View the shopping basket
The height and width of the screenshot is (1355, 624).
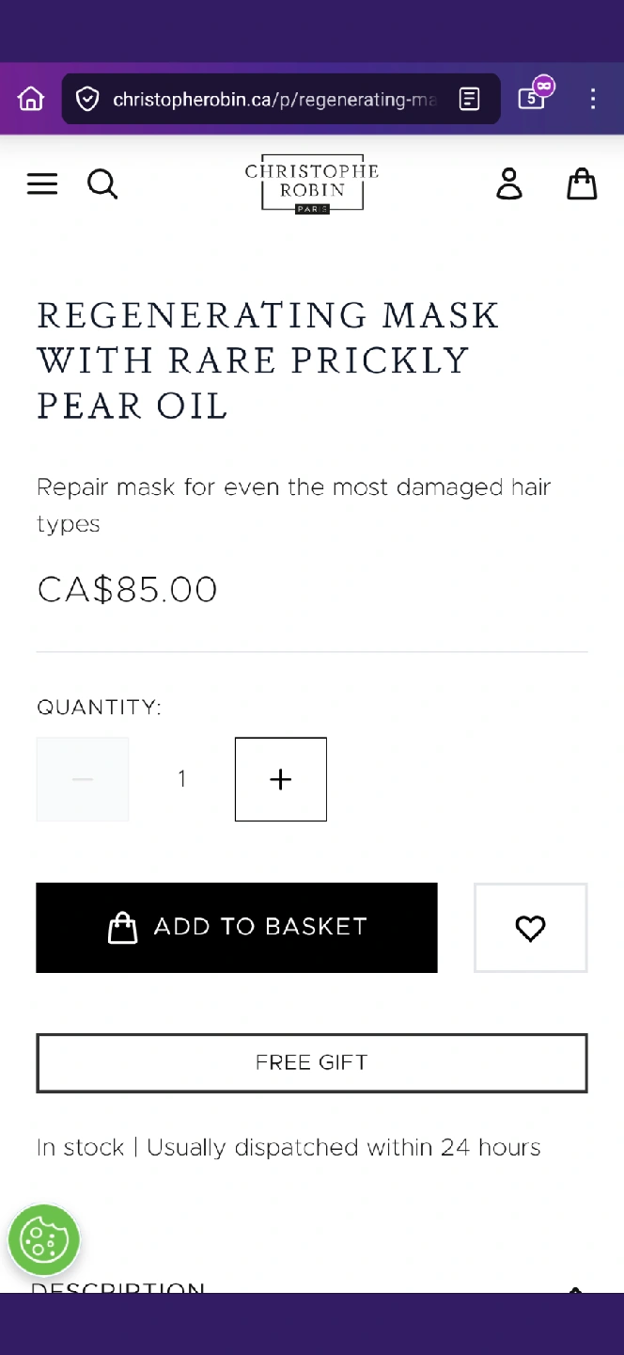[x=582, y=183]
